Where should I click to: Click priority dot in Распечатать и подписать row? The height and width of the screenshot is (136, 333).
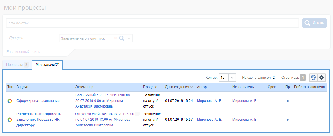287,120
